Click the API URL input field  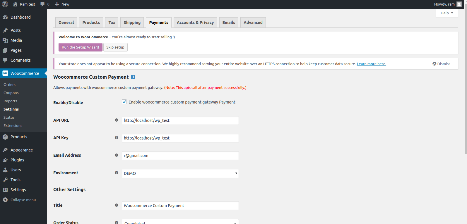(x=180, y=120)
